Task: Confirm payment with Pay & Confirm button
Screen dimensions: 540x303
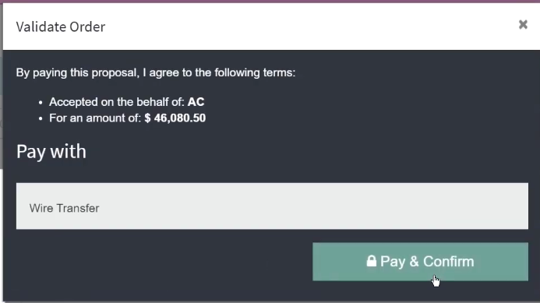Action: tap(420, 262)
